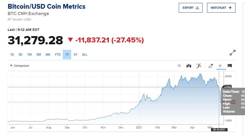This screenshot has height=135, width=245.
Task: Show the 6M time range
Action: point(48,55)
